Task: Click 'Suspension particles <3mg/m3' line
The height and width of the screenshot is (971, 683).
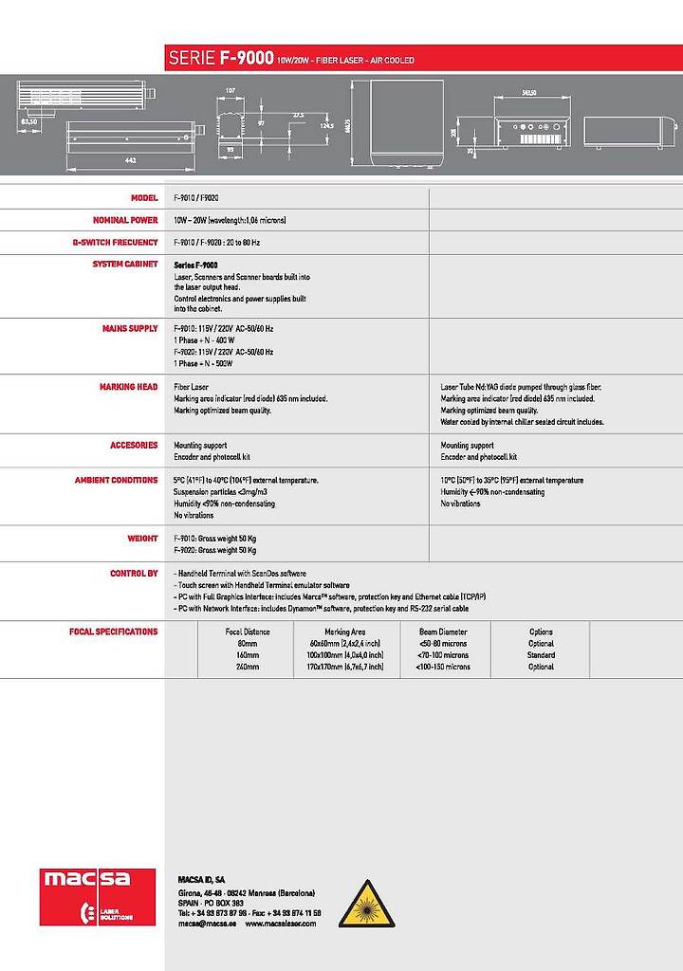Action: (221, 492)
